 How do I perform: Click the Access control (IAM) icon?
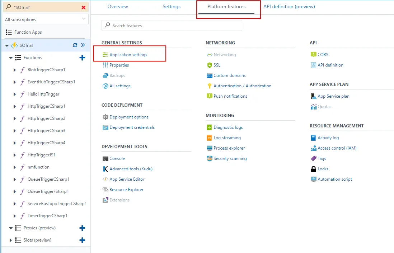click(313, 148)
